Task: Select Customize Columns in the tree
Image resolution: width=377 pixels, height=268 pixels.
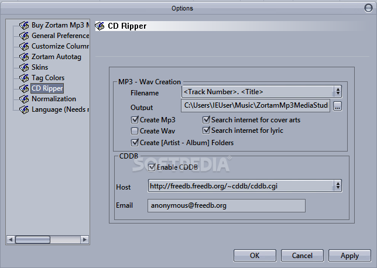Action: [x=60, y=46]
